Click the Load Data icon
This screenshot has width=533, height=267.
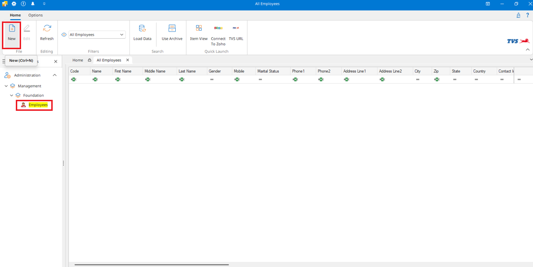coord(142,29)
